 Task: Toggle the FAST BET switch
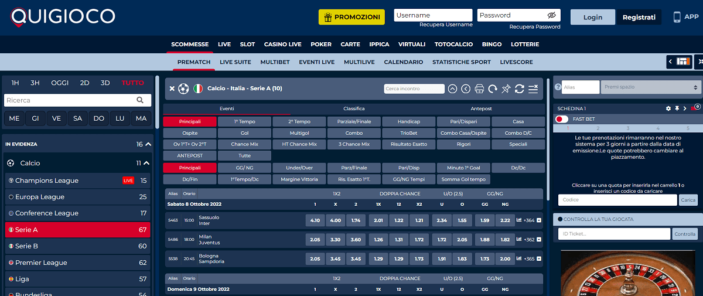(x=562, y=119)
